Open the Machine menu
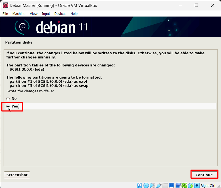Viewport: 221px width, 188px height. [x=19, y=14]
